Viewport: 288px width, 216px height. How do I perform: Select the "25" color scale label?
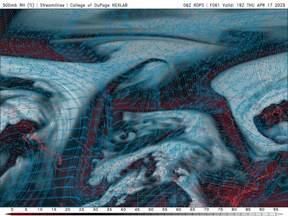tap(81, 210)
